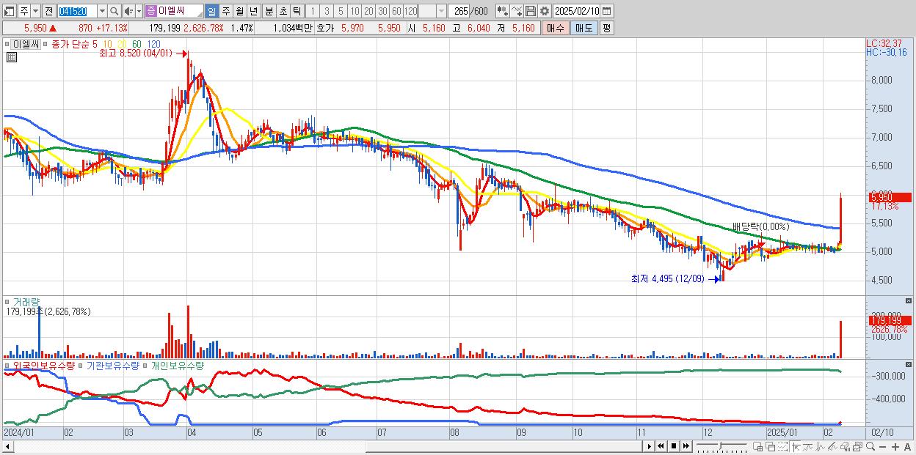This screenshot has height=455, width=916.
Task: Toggle 전 button next to code field
Action: pyautogui.click(x=48, y=11)
